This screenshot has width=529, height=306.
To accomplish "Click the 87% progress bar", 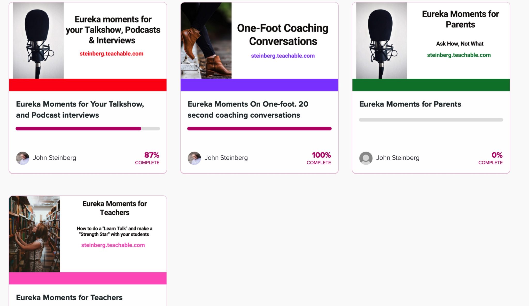I will pyautogui.click(x=88, y=128).
